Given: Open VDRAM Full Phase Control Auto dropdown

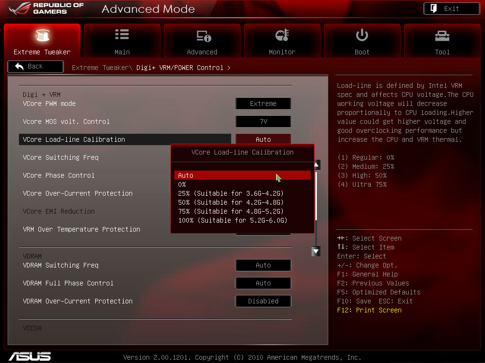Looking at the screenshot, I should tap(263, 283).
